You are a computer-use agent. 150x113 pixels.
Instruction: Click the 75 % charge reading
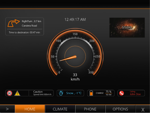point(108,92)
